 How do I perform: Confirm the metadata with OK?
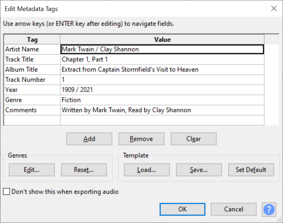(182, 209)
